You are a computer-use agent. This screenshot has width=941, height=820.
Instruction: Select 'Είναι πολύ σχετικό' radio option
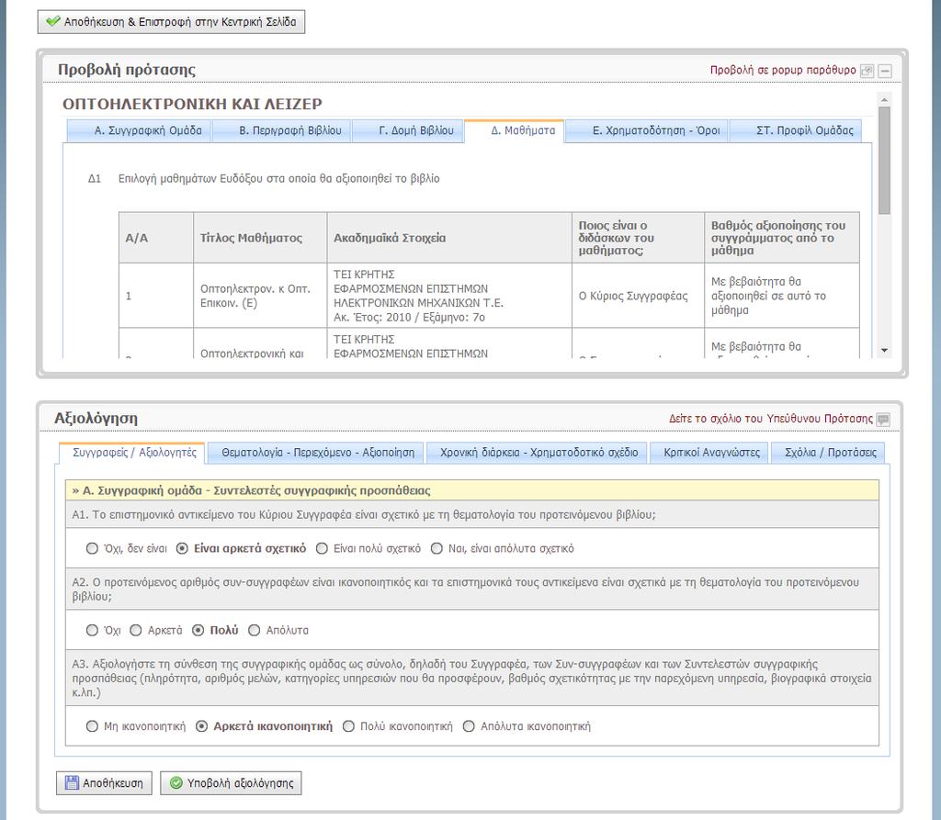pos(322,548)
